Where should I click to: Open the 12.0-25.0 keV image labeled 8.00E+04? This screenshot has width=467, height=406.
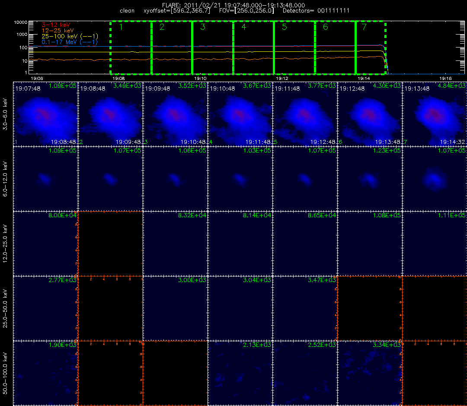click(x=45, y=244)
